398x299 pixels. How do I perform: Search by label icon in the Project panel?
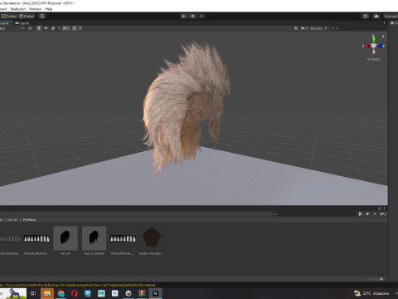(x=367, y=213)
